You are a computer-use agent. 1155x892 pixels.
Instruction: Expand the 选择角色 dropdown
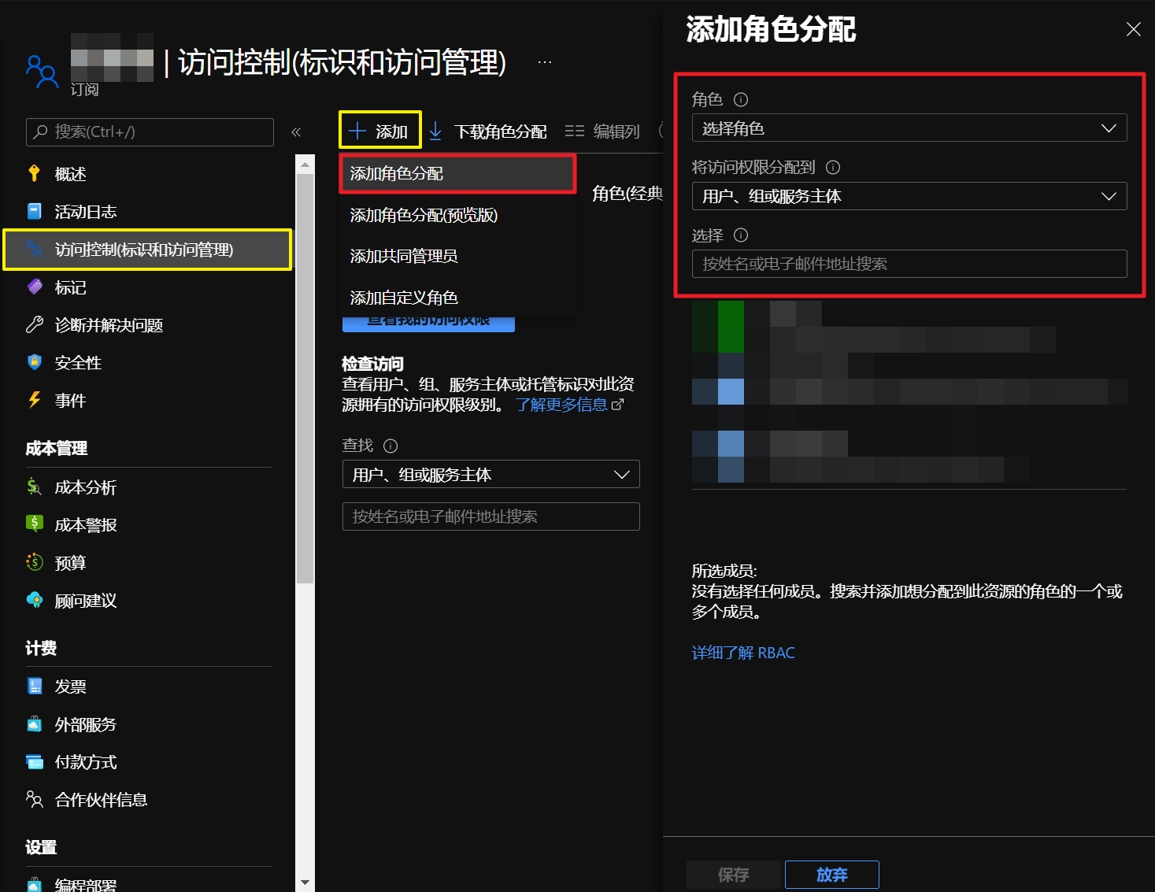tap(909, 128)
